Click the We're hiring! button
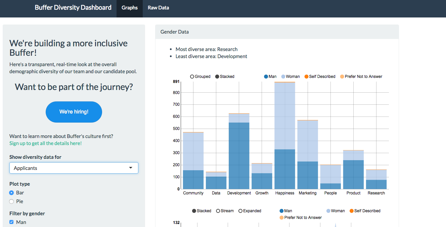Image resolution: width=446 pixels, height=227 pixels. [74, 112]
